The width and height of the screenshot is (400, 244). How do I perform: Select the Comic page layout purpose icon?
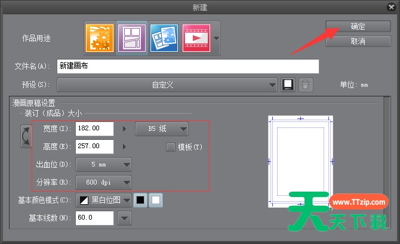[132, 38]
